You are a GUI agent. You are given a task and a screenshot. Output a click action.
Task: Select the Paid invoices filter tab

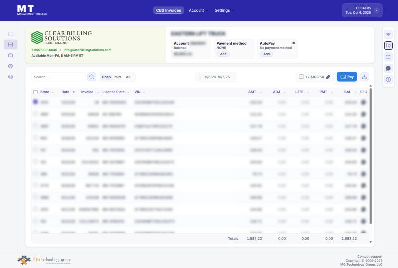[x=117, y=77]
